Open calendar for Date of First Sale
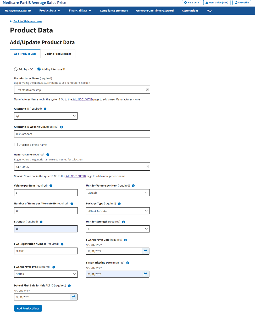This screenshot has width=255, height=324. (74, 297)
